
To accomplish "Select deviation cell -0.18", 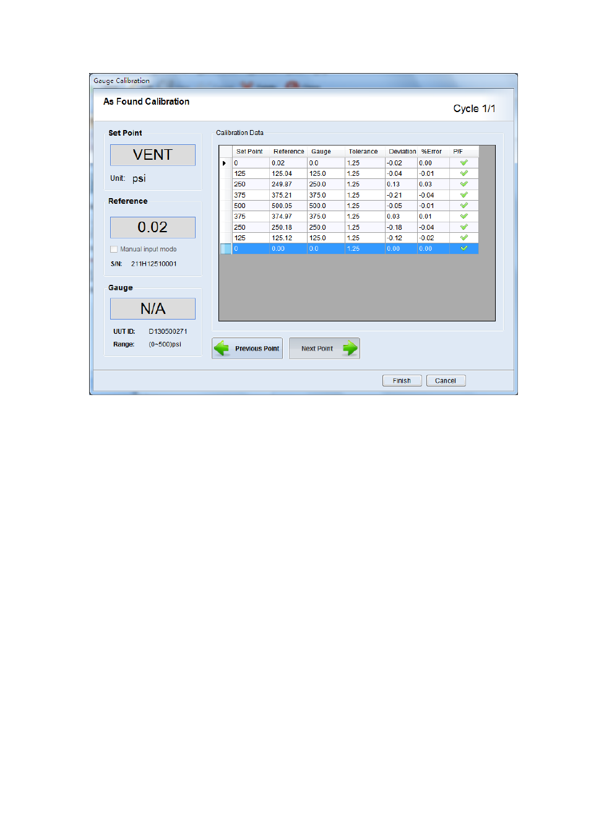I will 402,227.
